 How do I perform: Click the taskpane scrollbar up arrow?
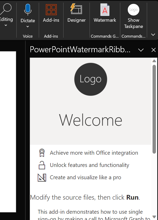coord(154,61)
